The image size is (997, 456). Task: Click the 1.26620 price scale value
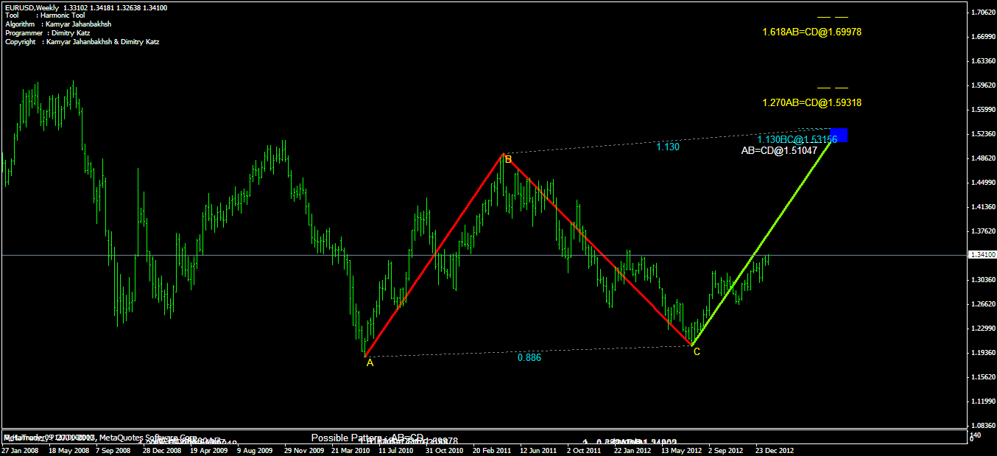tap(983, 304)
